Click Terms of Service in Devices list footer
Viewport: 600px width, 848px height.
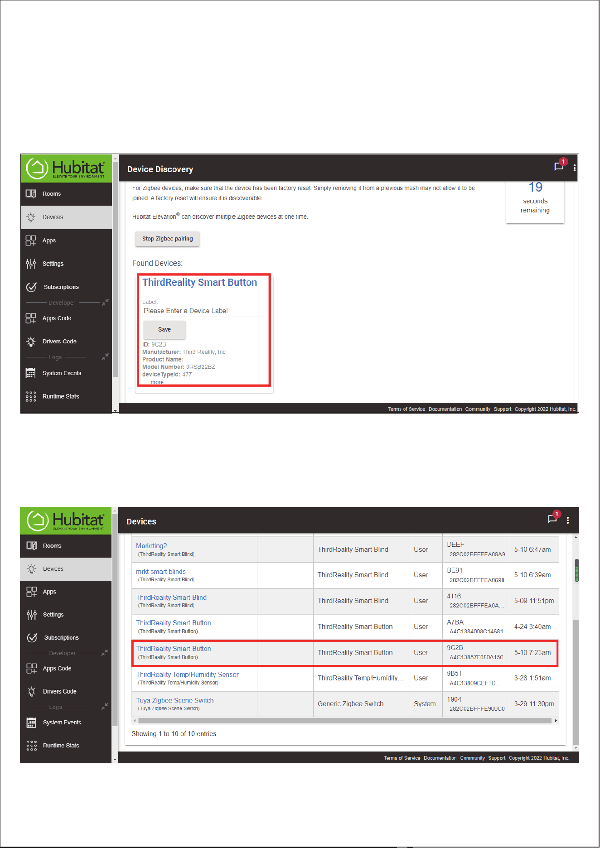pyautogui.click(x=402, y=758)
